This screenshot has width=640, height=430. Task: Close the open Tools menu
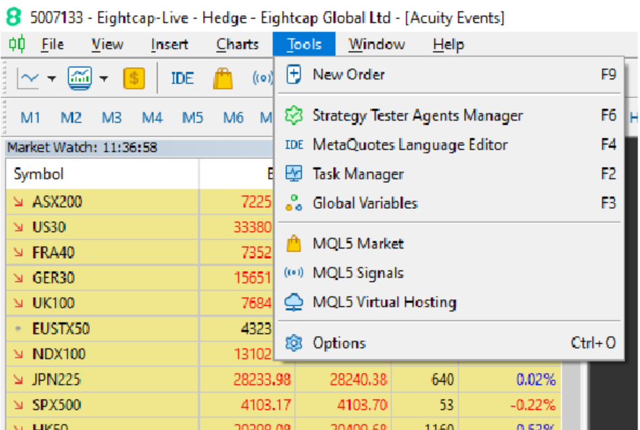304,44
